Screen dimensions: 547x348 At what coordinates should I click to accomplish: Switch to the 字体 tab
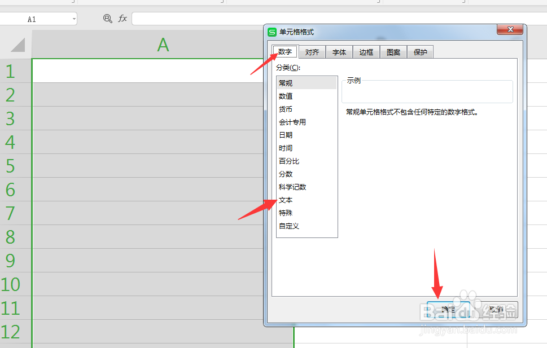pos(339,51)
